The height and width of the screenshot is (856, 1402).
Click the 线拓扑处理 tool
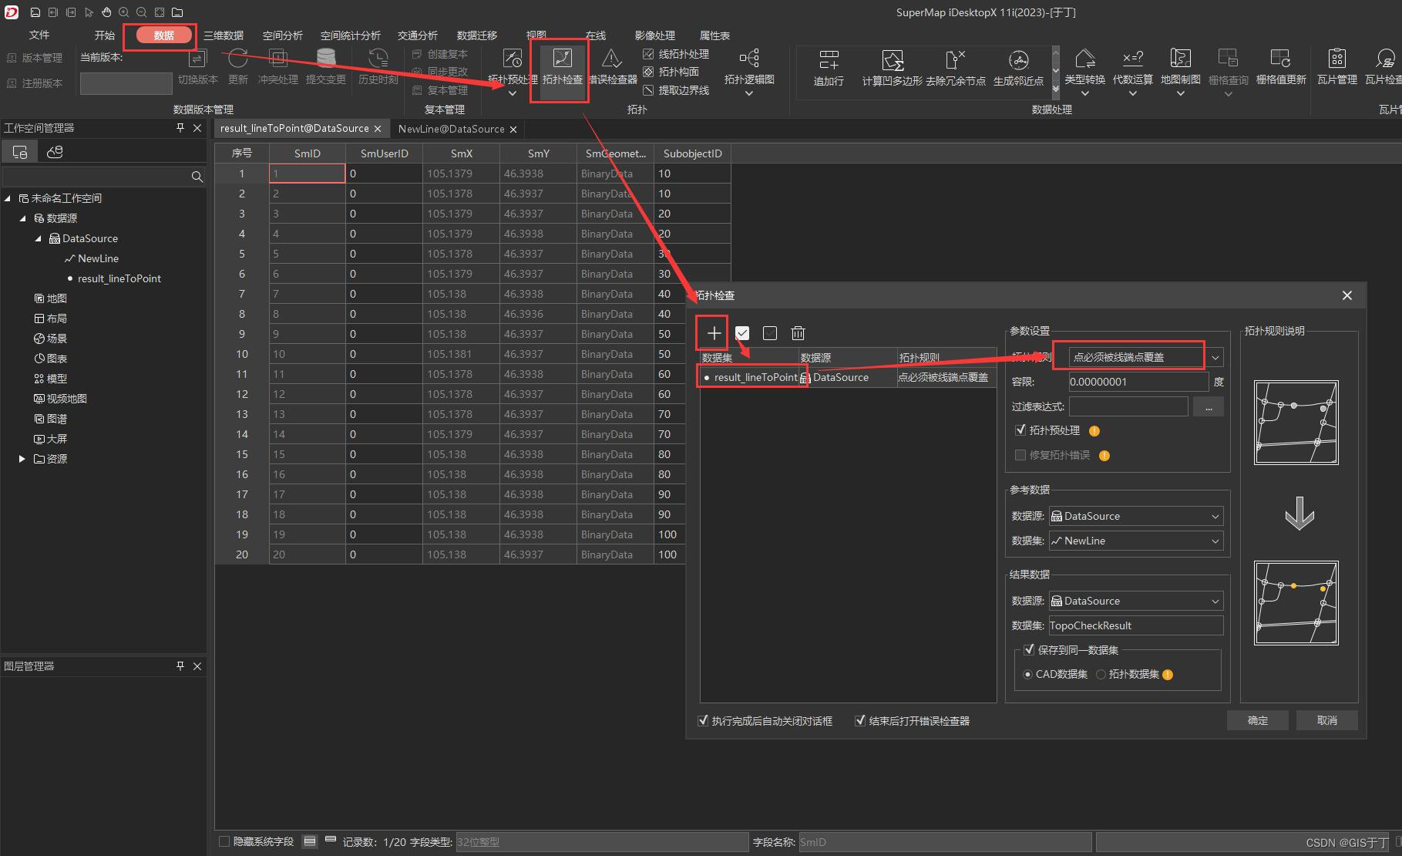[x=676, y=54]
